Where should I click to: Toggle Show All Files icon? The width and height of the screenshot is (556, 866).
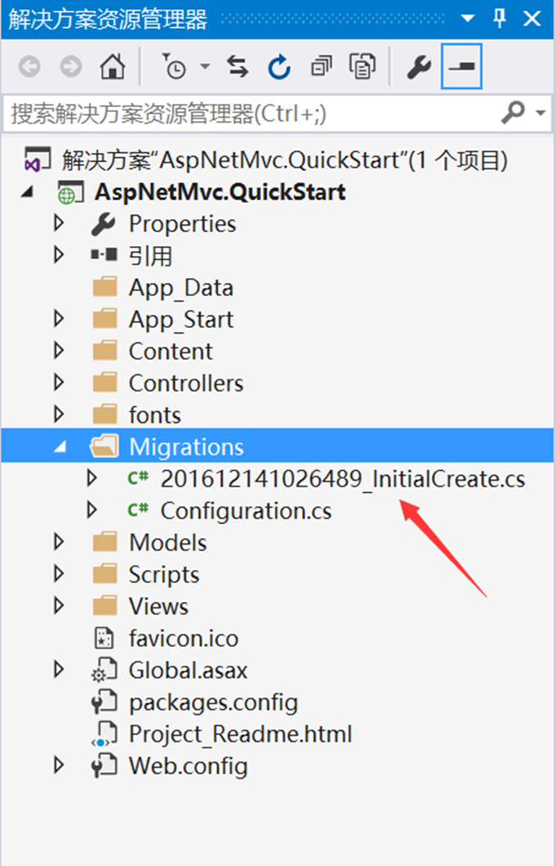coord(362,67)
